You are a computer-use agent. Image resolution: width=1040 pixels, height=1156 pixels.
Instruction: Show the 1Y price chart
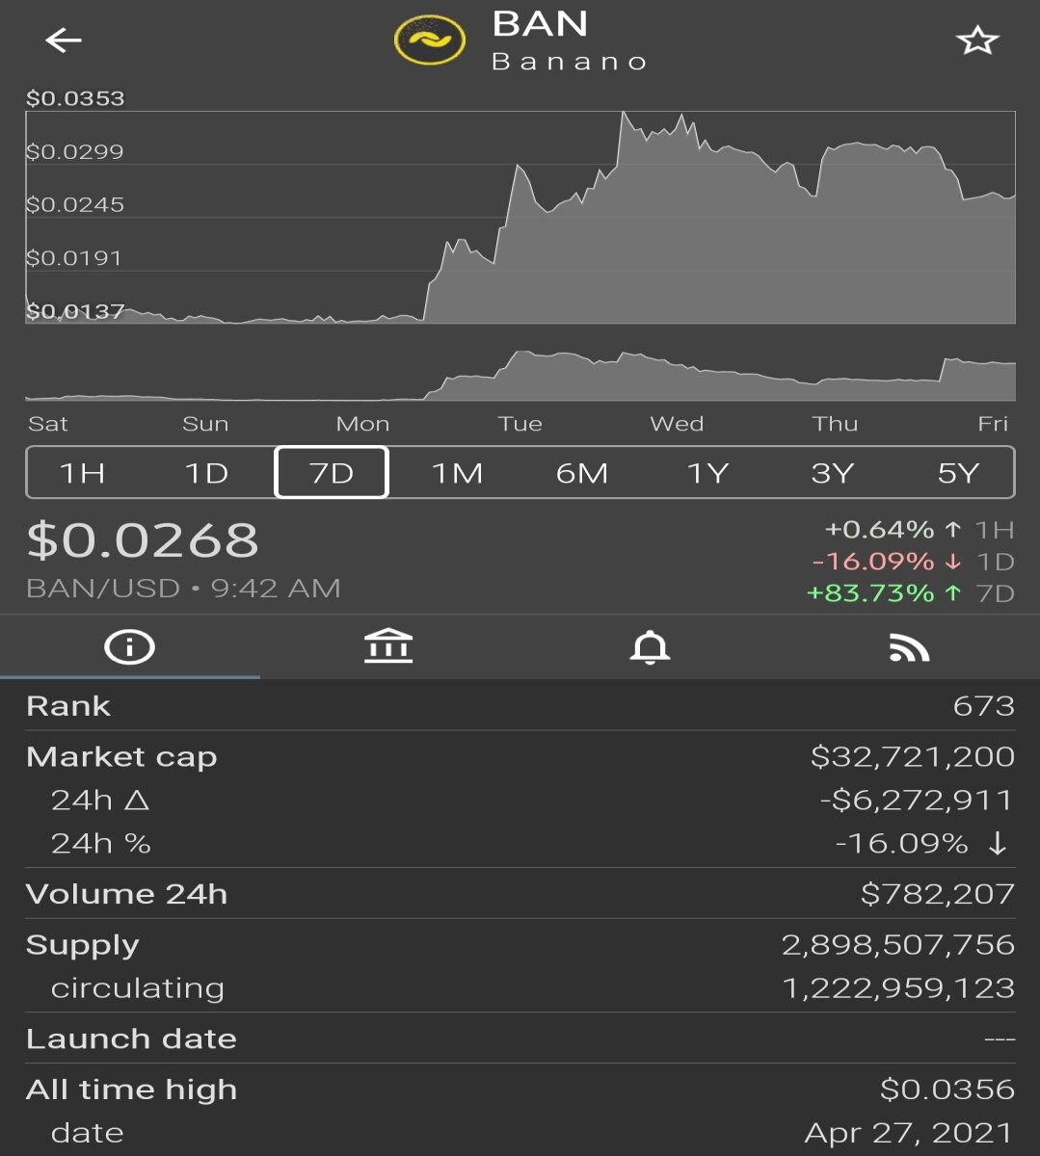coord(707,473)
